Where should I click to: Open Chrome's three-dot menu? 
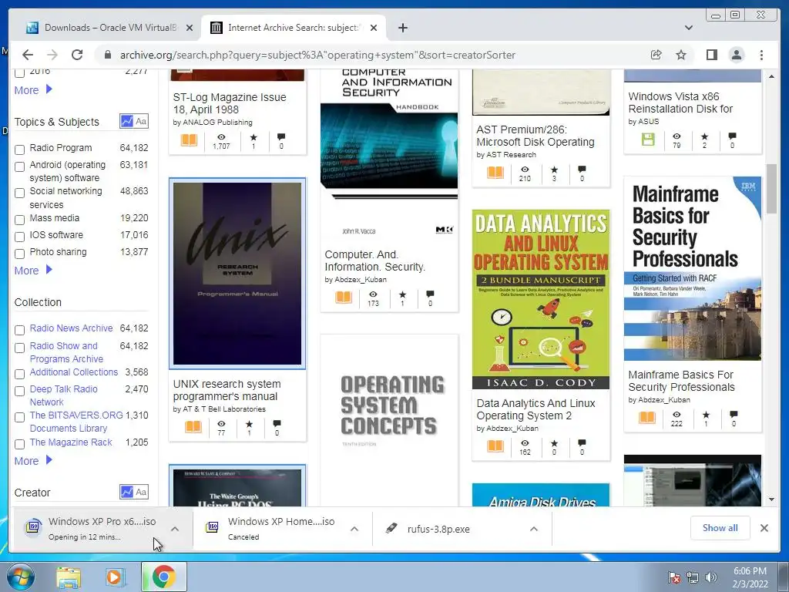coord(762,55)
